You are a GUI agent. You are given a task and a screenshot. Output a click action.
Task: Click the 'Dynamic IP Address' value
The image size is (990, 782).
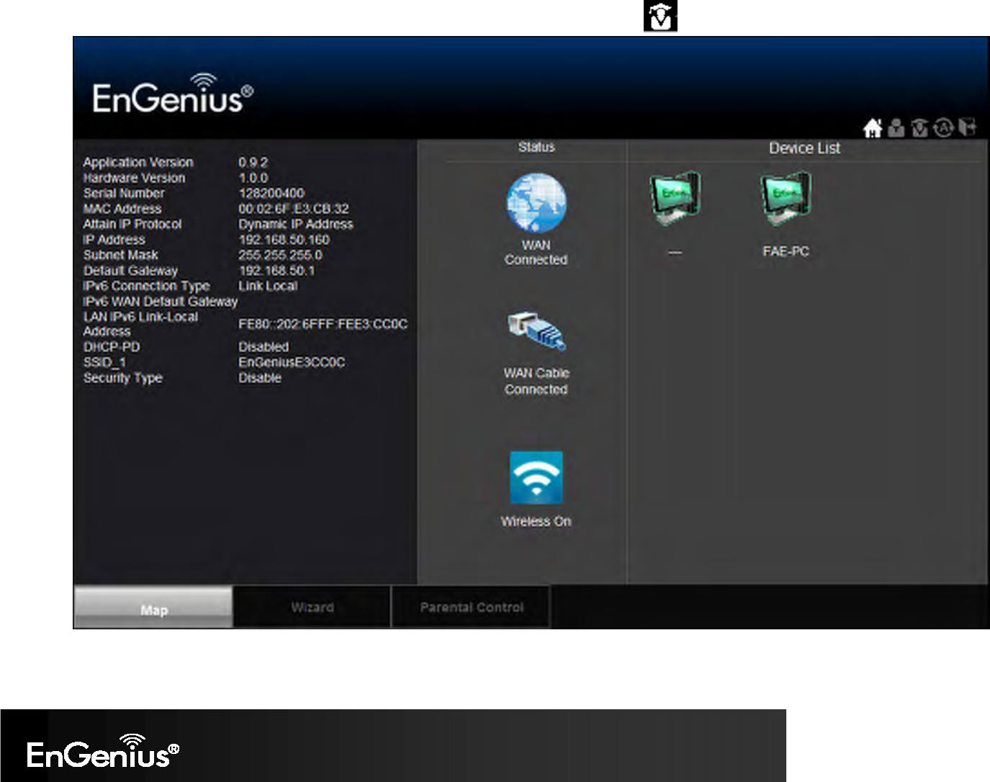pyautogui.click(x=296, y=224)
